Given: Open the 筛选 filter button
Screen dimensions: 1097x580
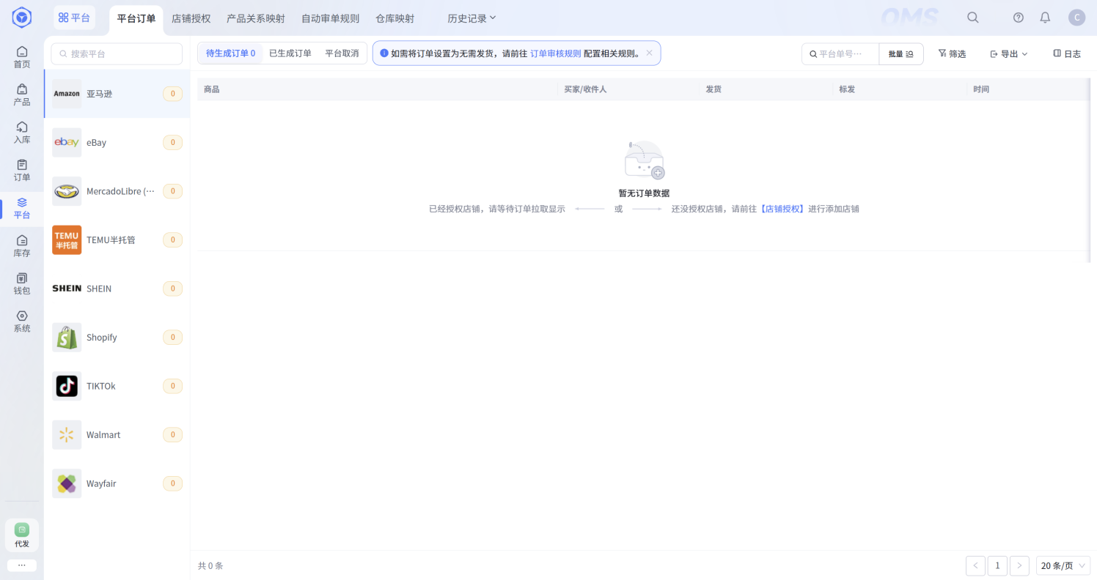Looking at the screenshot, I should click(x=952, y=53).
